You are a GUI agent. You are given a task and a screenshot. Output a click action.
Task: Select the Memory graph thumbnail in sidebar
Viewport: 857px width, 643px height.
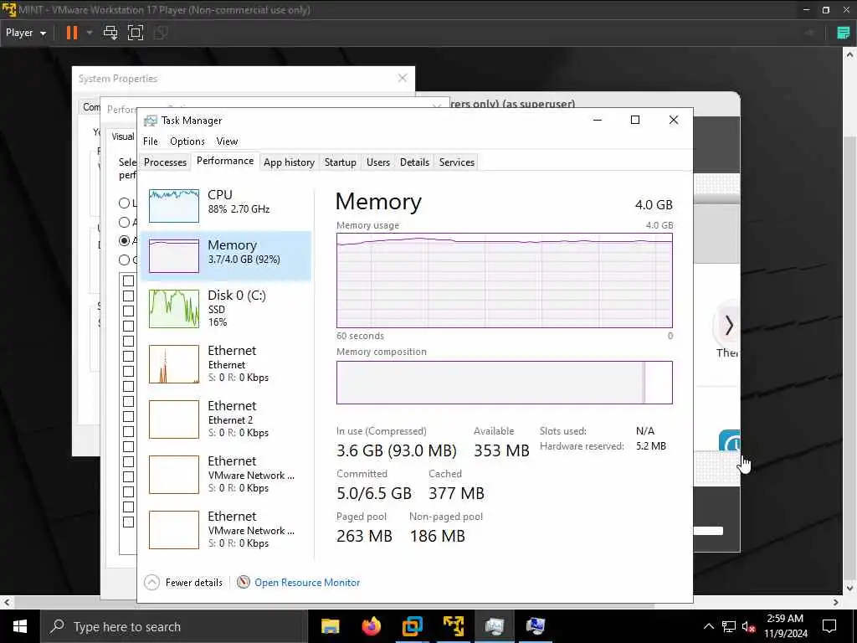[174, 256]
